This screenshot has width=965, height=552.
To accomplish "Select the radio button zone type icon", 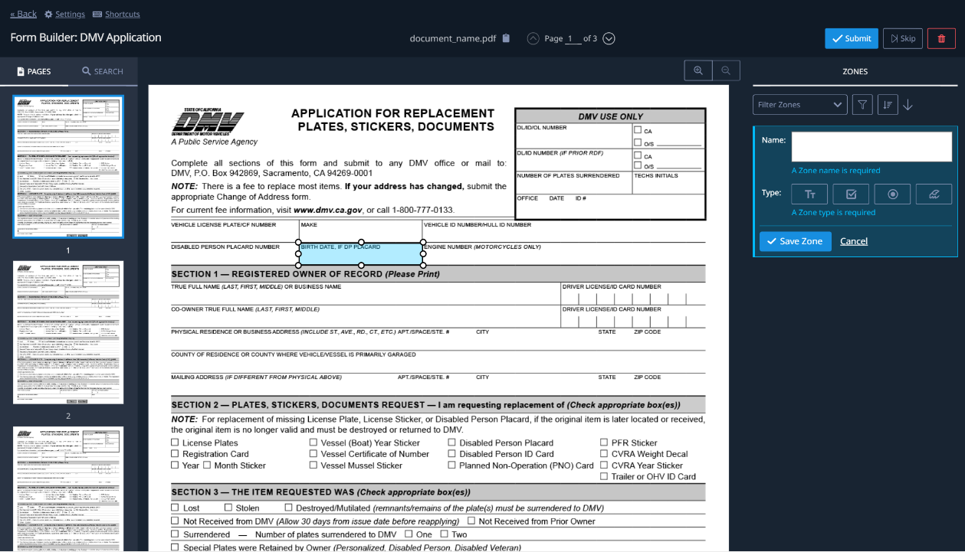I will pyautogui.click(x=892, y=194).
